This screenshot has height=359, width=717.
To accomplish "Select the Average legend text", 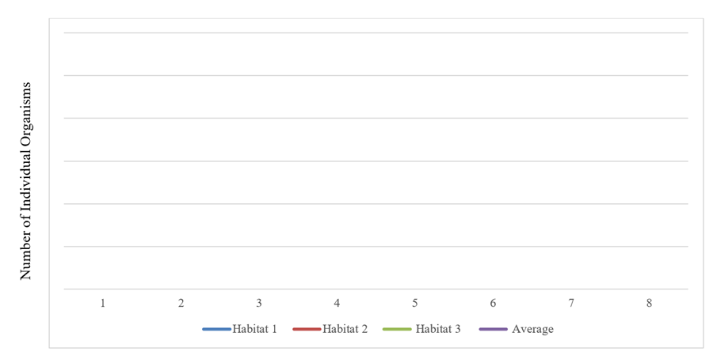I will (532, 329).
